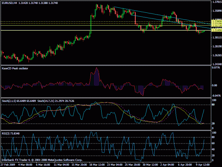
Task: Click the yellow 1.33606 price level tag
Action: pyautogui.click(x=216, y=21)
